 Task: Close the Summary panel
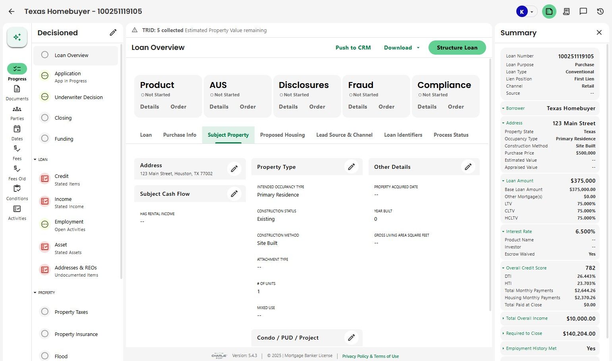pyautogui.click(x=599, y=32)
